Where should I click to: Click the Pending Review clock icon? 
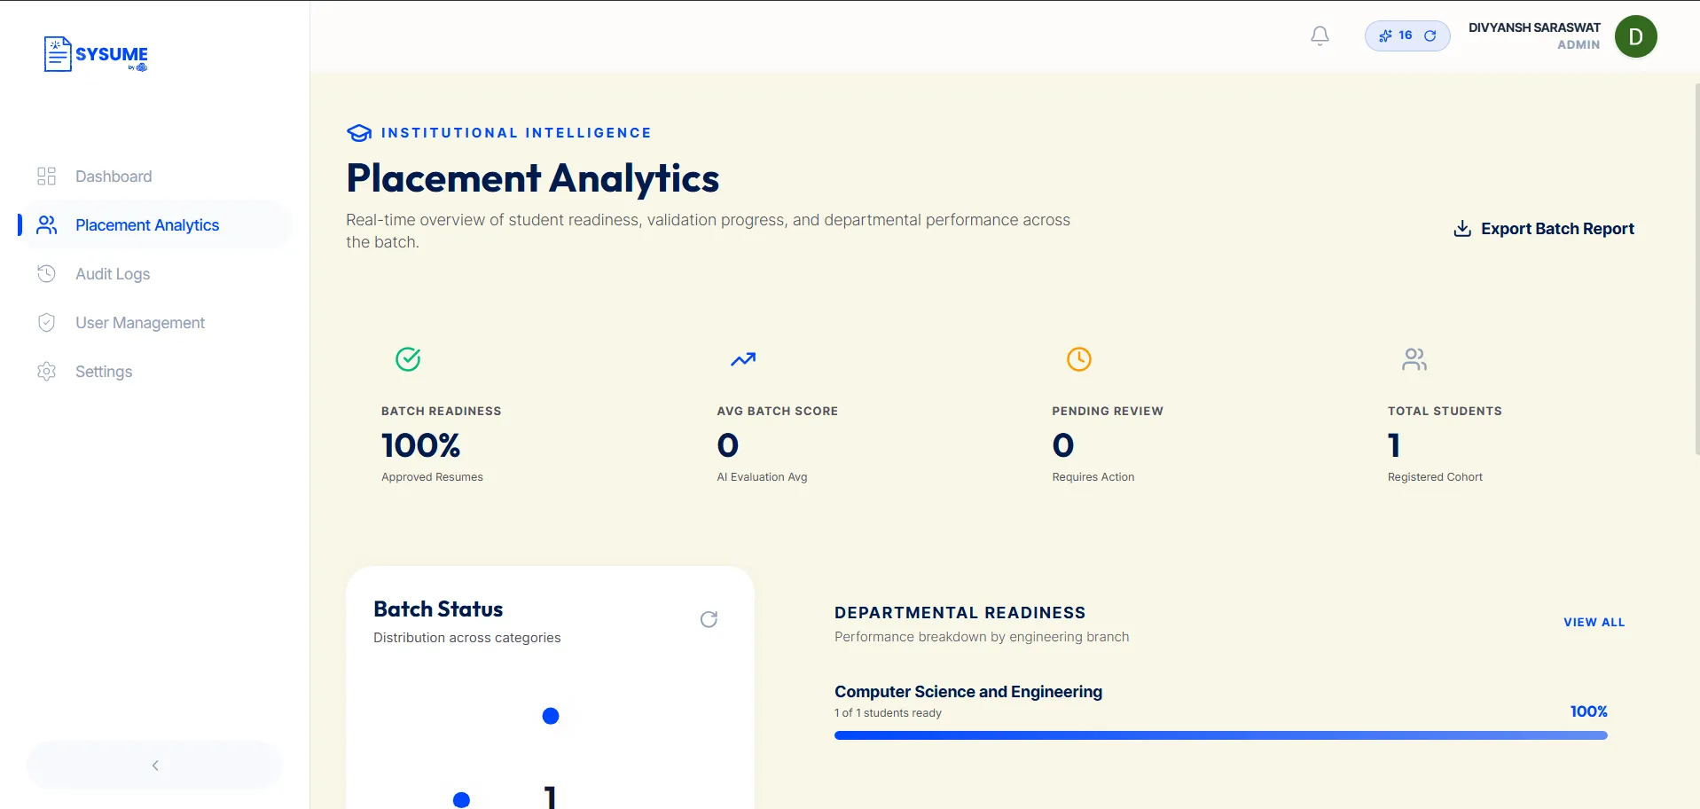[1079, 359]
